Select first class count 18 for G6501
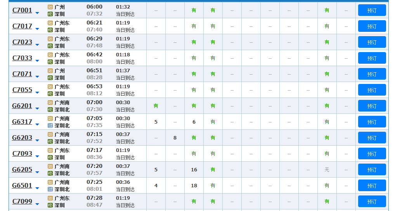 [x=194, y=185]
